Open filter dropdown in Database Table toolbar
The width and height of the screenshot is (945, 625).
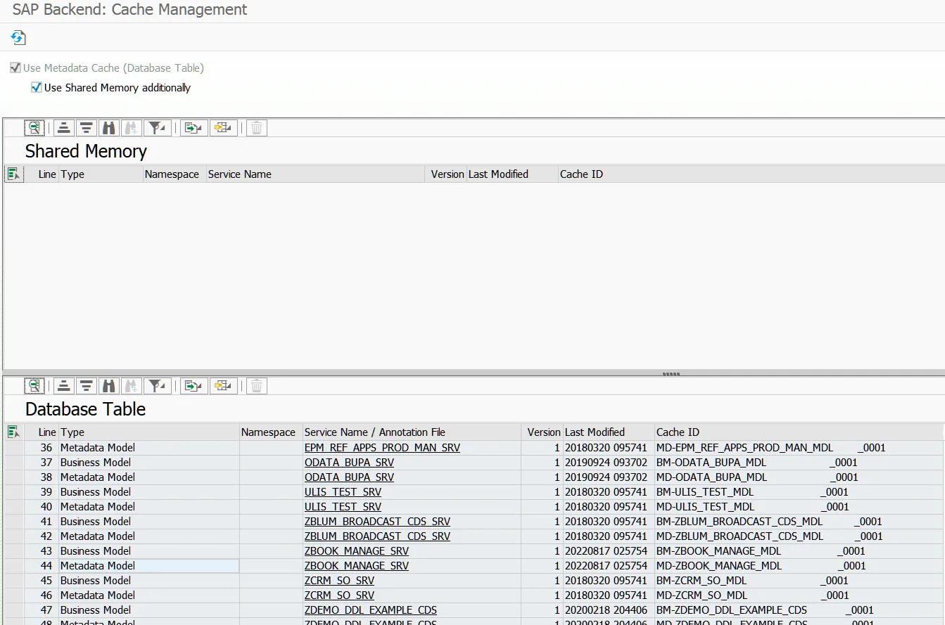(157, 386)
